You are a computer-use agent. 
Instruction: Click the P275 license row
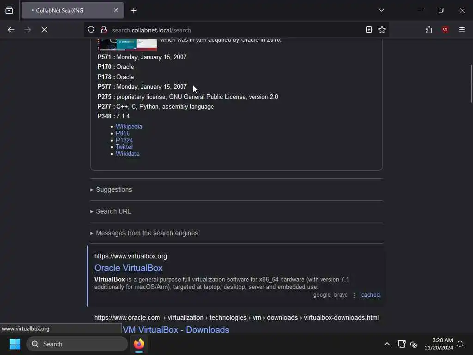pyautogui.click(x=188, y=97)
